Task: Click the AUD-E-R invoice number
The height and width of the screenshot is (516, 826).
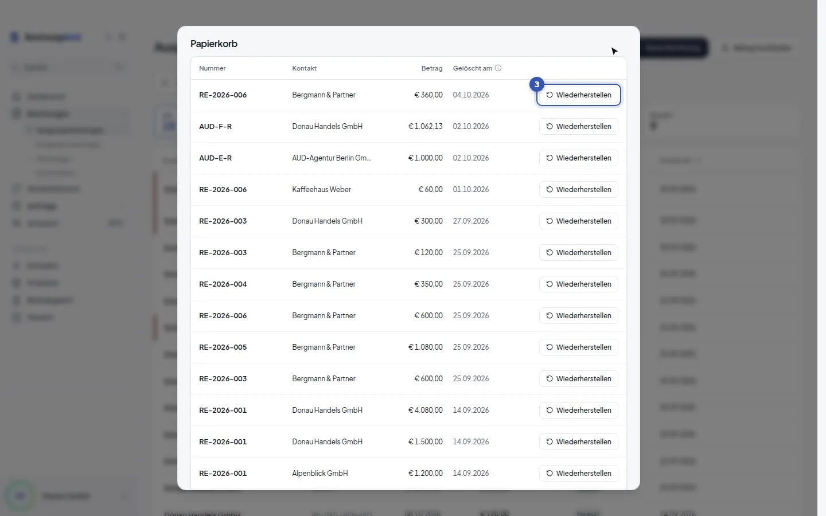Action: coord(215,158)
